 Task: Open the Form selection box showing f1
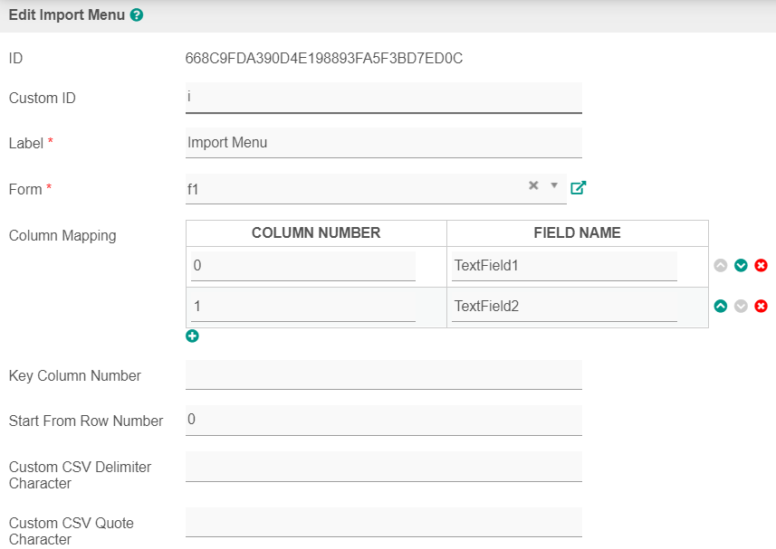pos(353,189)
